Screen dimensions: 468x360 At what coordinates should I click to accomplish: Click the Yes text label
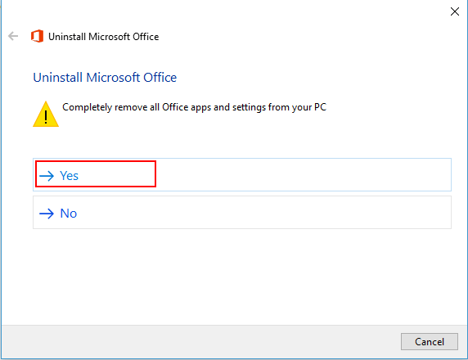pyautogui.click(x=69, y=176)
